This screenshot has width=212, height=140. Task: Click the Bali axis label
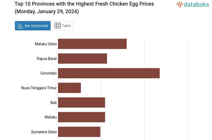[x=53, y=102]
